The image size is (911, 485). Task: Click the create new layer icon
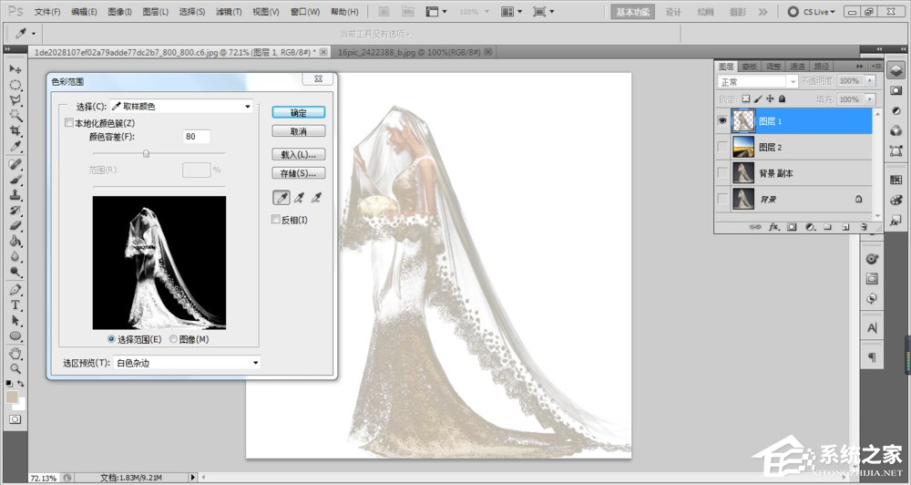[844, 225]
